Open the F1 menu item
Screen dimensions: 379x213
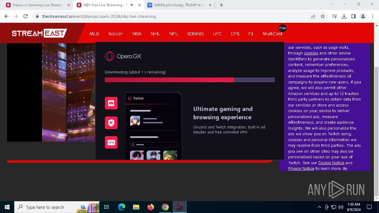point(251,34)
